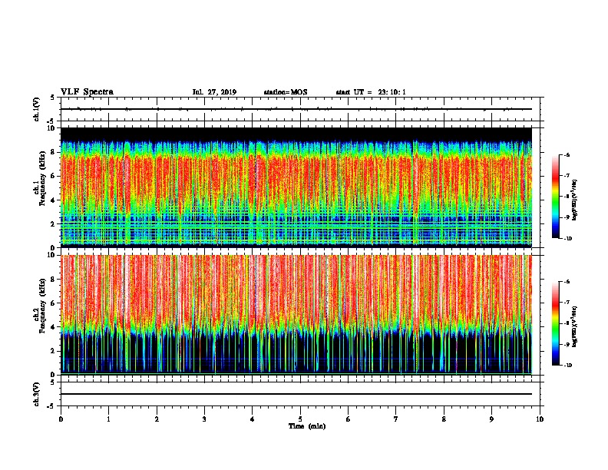Click the time axis tick label "6"
The image size is (608, 470).
[349, 419]
